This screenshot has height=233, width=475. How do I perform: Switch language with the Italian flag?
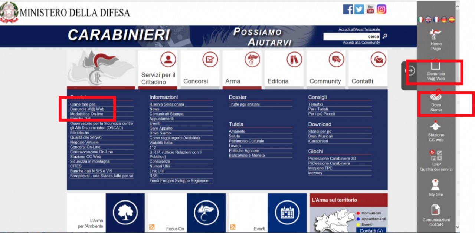click(420, 20)
